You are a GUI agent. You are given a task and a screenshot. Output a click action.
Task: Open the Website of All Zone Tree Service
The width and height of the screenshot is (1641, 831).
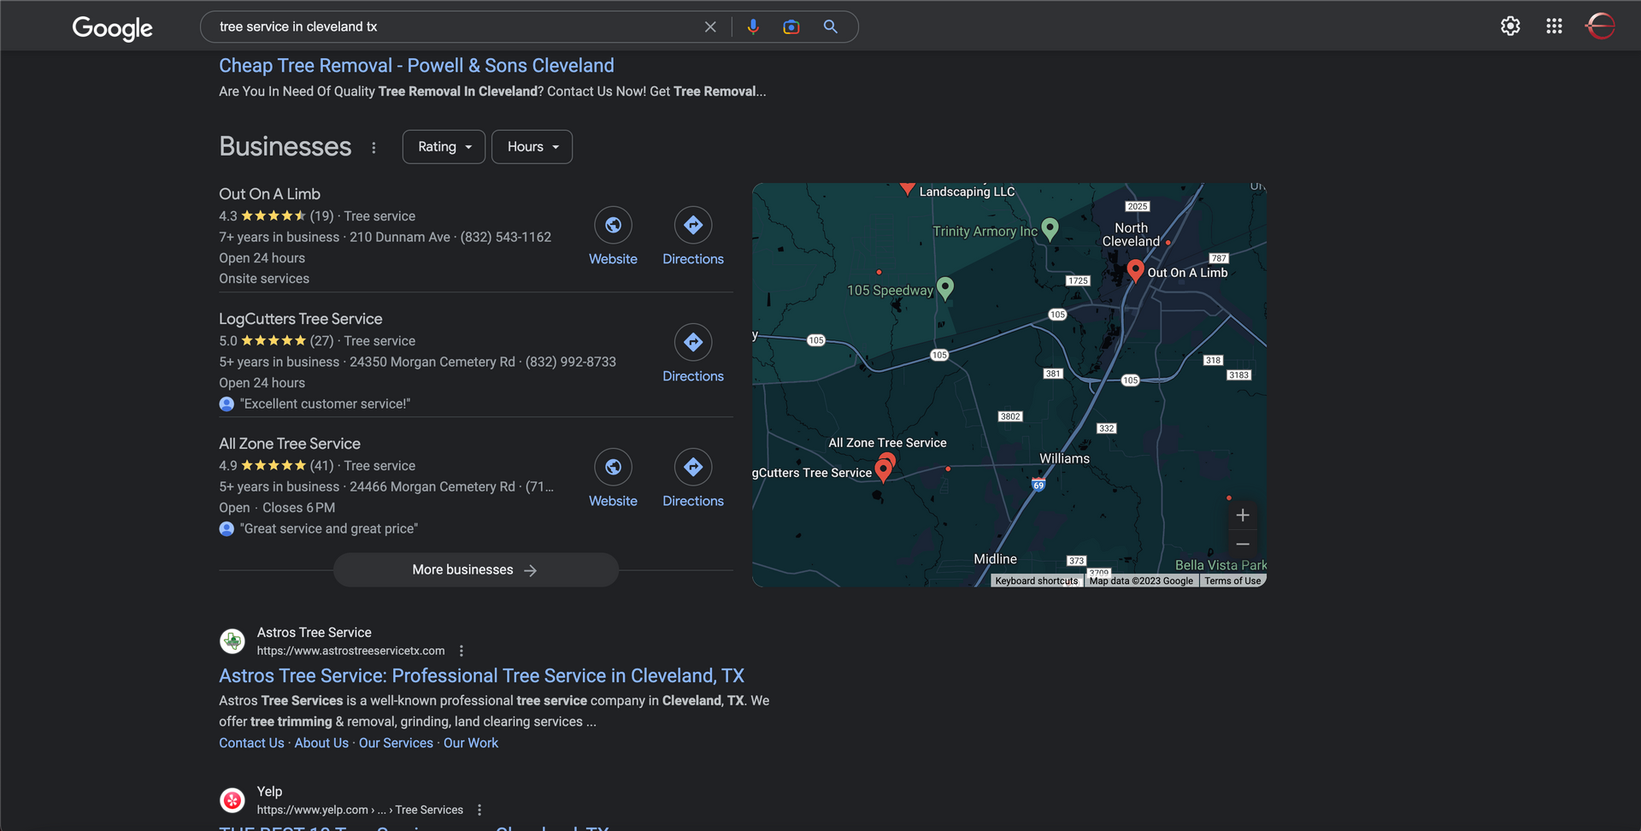[613, 468]
